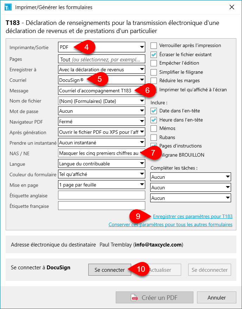Expand the Langue dropdown
This screenshot has height=309, width=242.
101,164
